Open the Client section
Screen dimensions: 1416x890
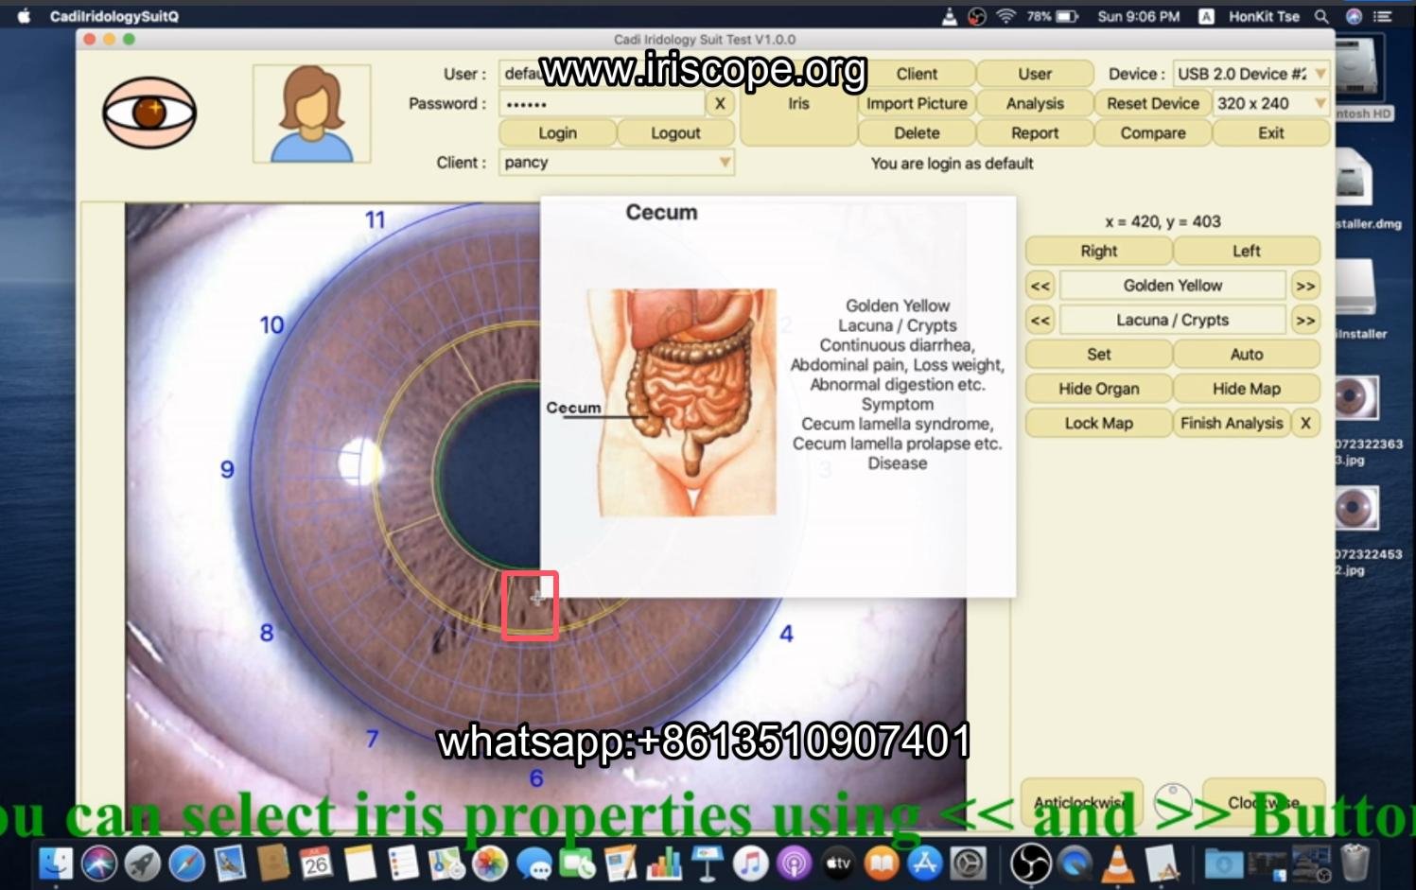917,74
